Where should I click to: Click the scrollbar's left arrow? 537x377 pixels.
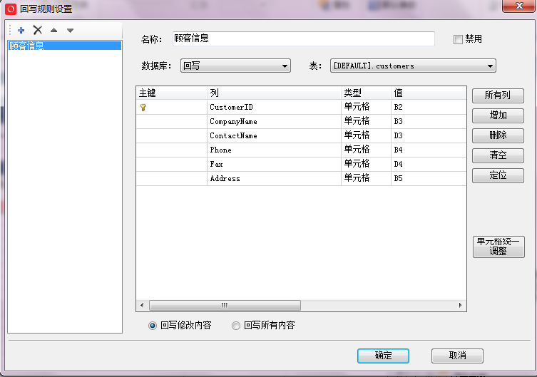[x=142, y=305]
